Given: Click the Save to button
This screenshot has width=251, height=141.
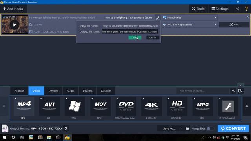Looking at the screenshot, I should (169, 128).
